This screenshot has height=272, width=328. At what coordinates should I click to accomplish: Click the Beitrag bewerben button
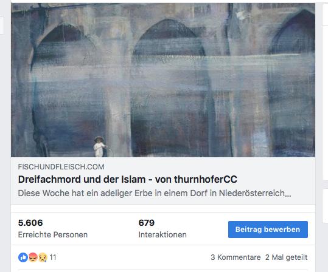click(x=268, y=229)
